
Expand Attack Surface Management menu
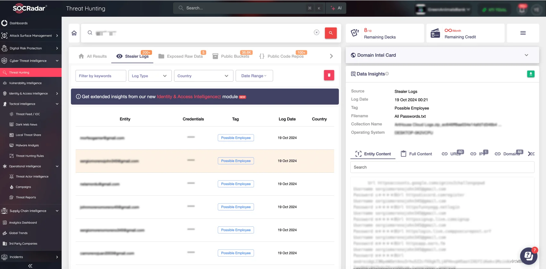tap(31, 36)
